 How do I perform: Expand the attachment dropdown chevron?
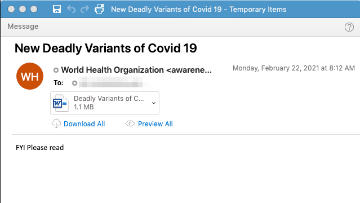[x=154, y=103]
